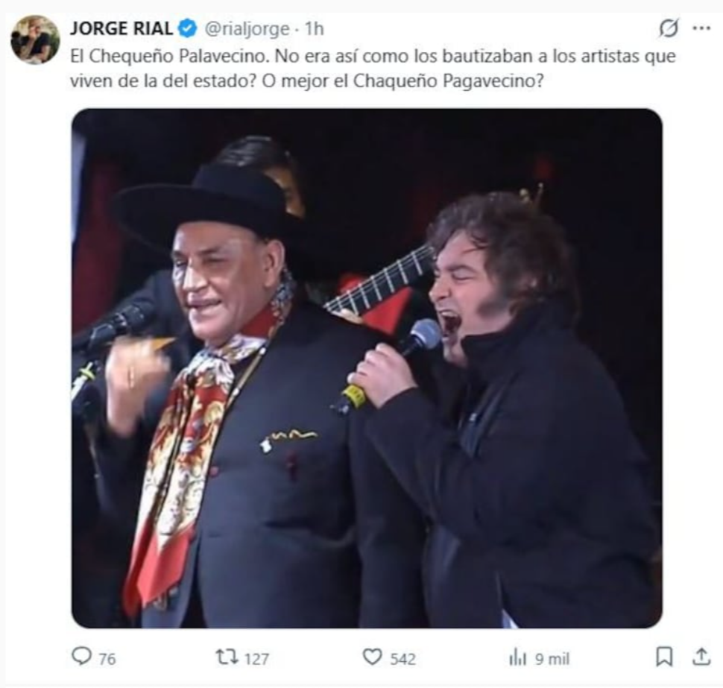Click the share upload arrow icon
This screenshot has height=688, width=723.
[701, 657]
